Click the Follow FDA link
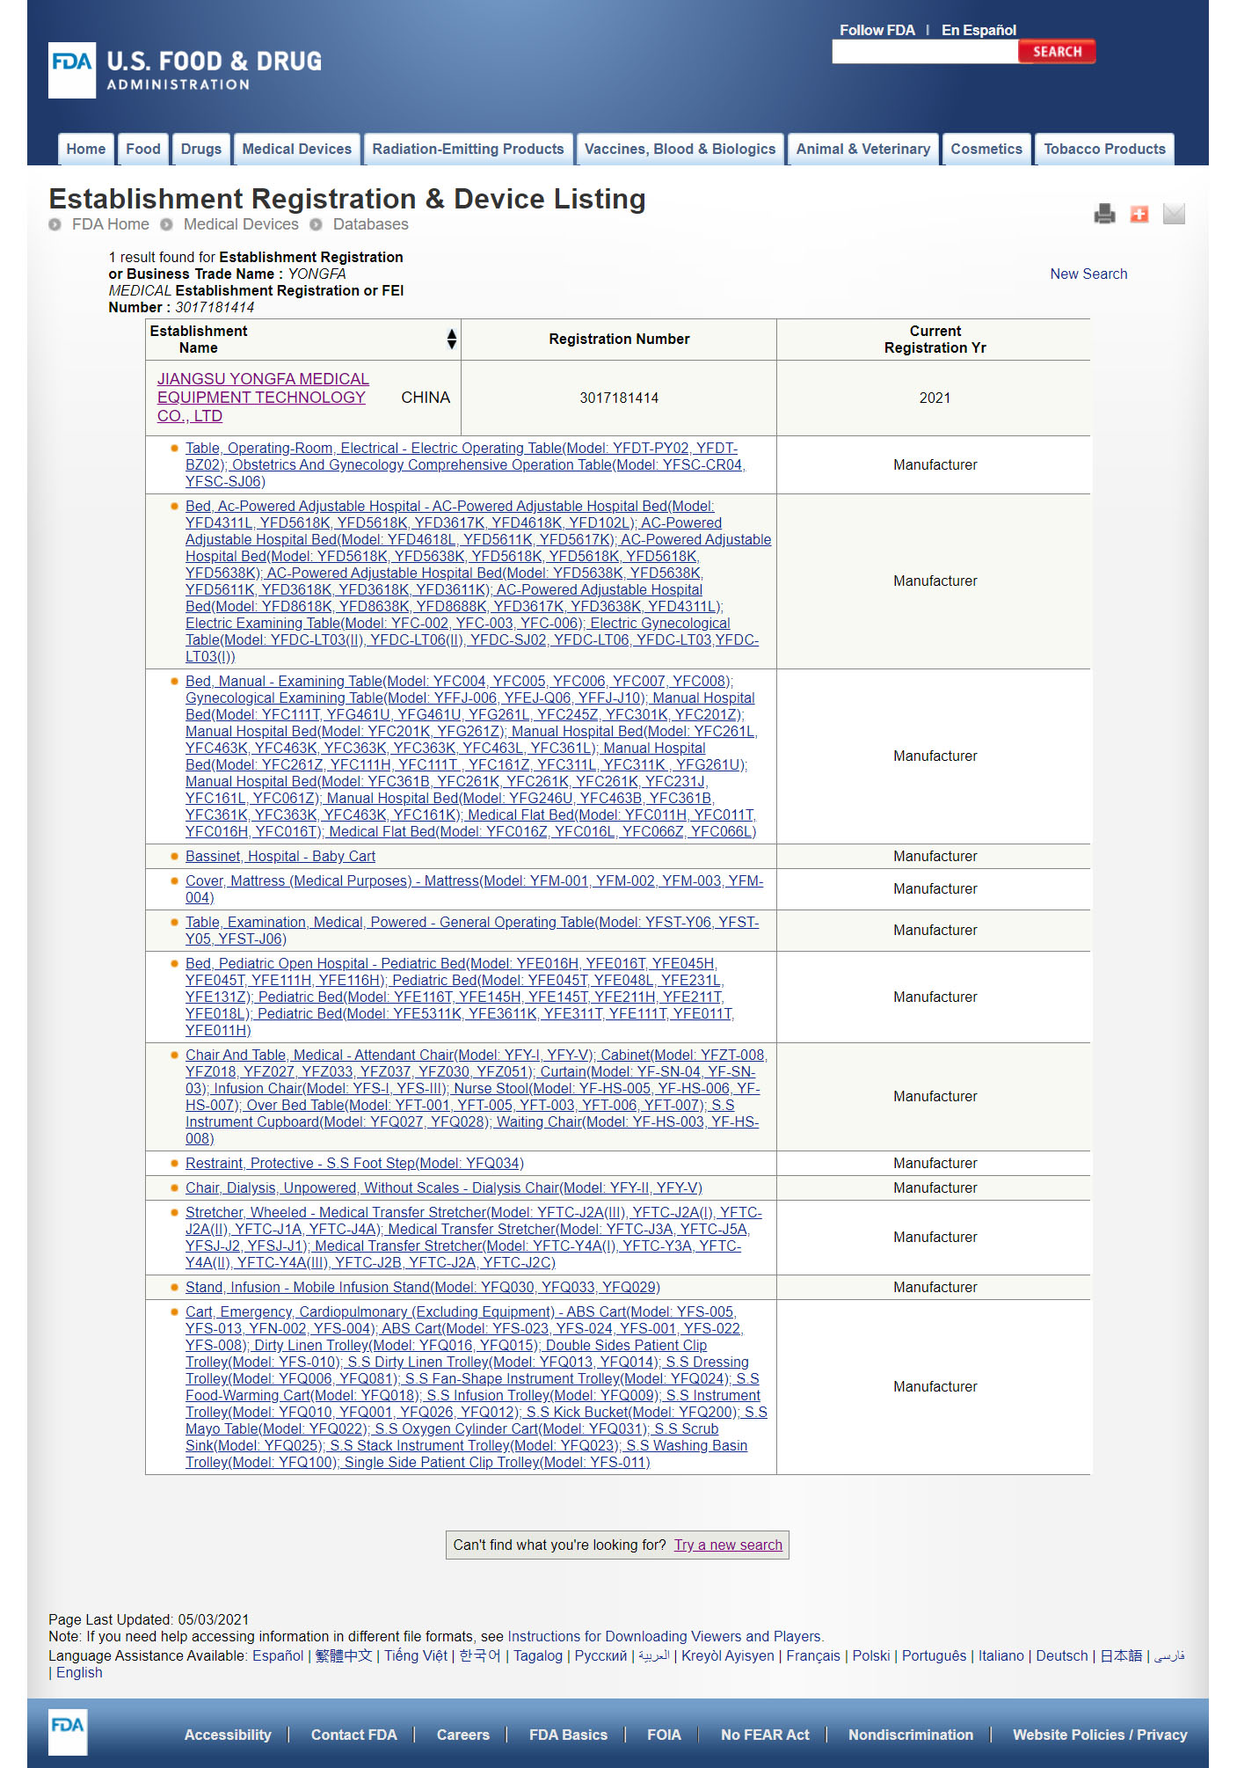Image resolution: width=1237 pixels, height=1768 pixels. click(877, 30)
